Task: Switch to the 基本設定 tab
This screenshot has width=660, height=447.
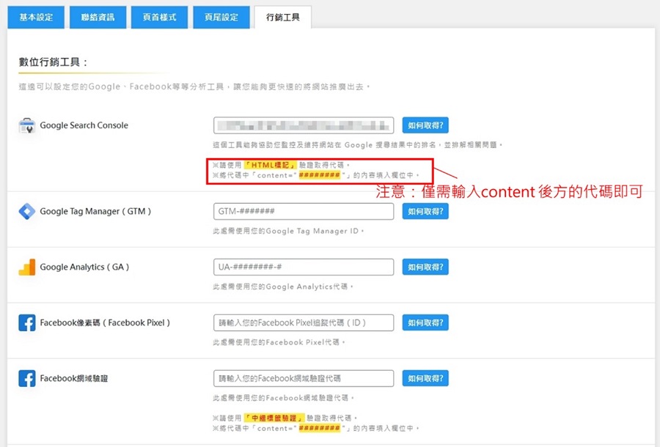Action: point(36,18)
